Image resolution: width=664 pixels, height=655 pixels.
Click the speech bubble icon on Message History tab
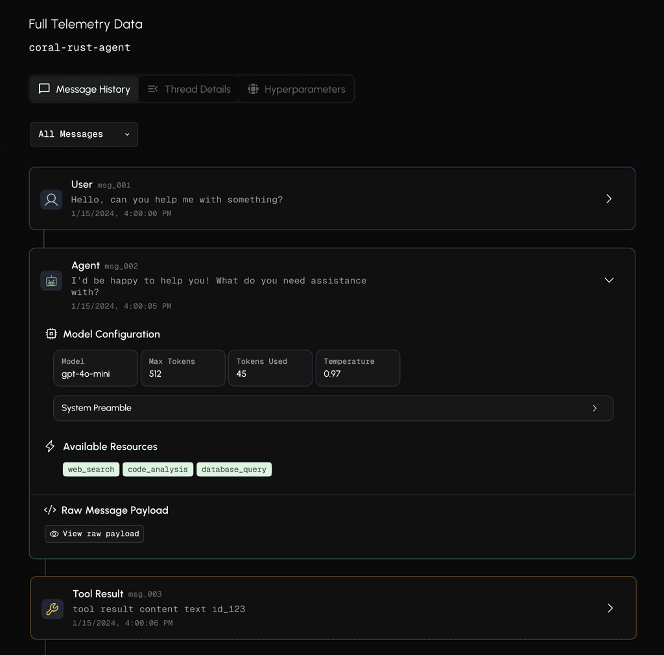point(44,89)
